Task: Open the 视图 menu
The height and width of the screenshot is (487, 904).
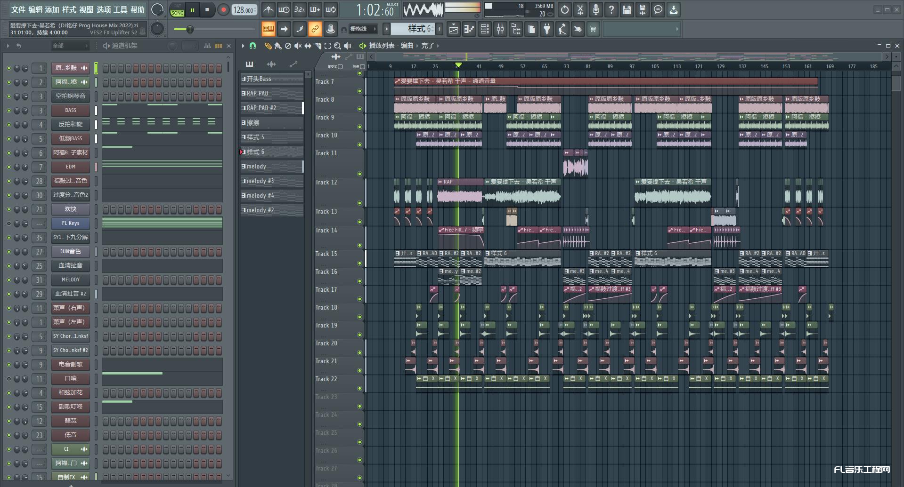Action: pos(86,9)
